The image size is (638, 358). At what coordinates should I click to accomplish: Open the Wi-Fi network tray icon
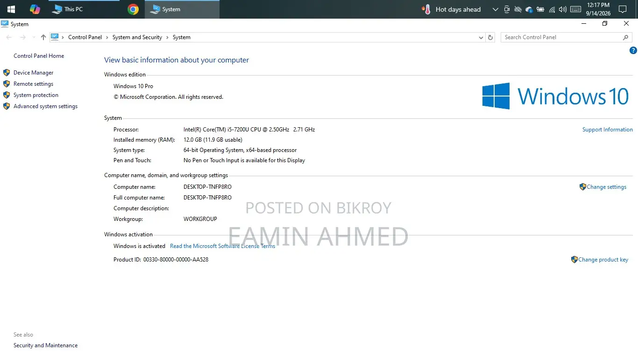pyautogui.click(x=552, y=9)
